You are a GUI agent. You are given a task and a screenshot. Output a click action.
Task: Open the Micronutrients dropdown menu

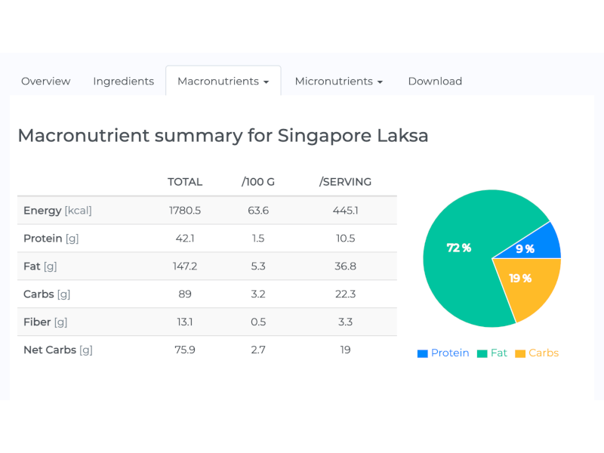(380, 81)
